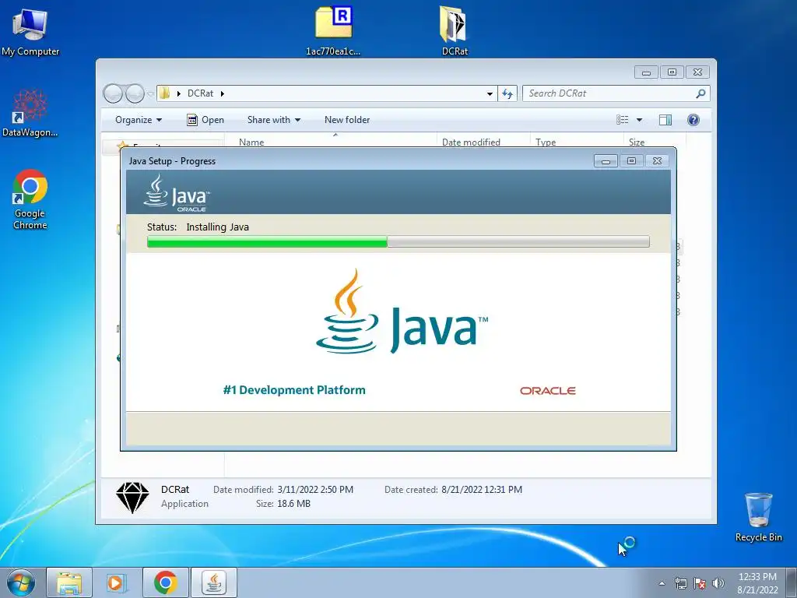The image size is (797, 598).
Task: Select the Recycle Bin icon
Action: 758,517
